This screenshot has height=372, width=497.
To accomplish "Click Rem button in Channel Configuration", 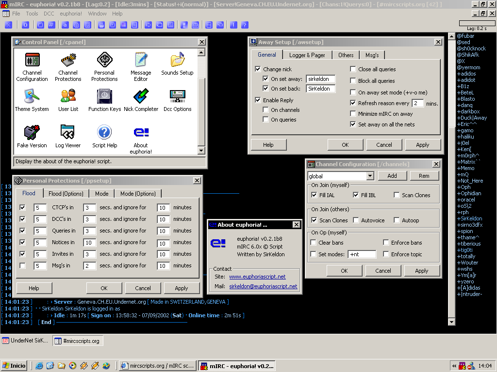I will click(x=424, y=176).
